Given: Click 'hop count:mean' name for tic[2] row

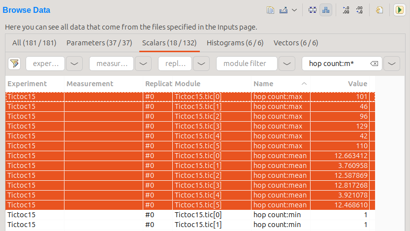Looking at the screenshot, I should click(280, 175).
